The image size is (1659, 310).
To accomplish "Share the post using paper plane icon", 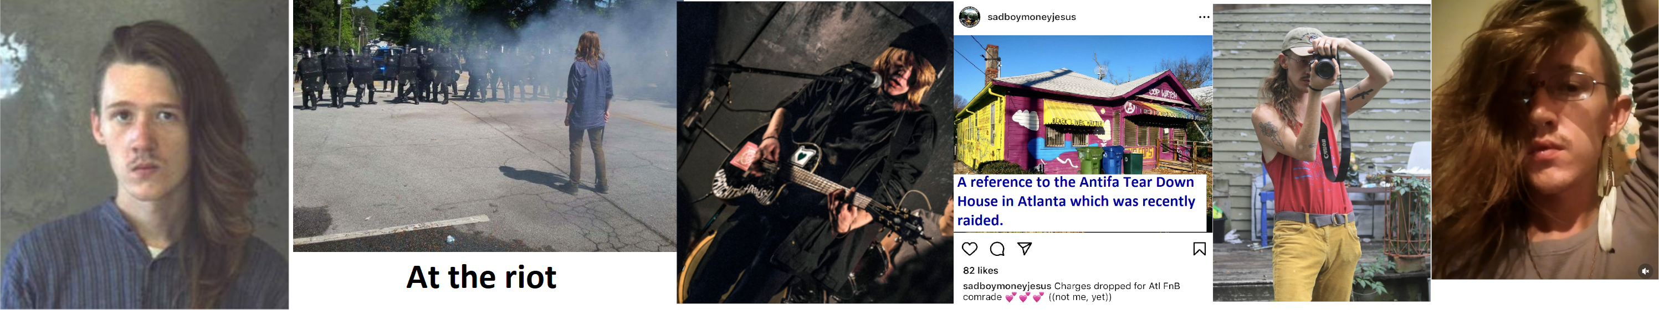I will [x=1025, y=248].
